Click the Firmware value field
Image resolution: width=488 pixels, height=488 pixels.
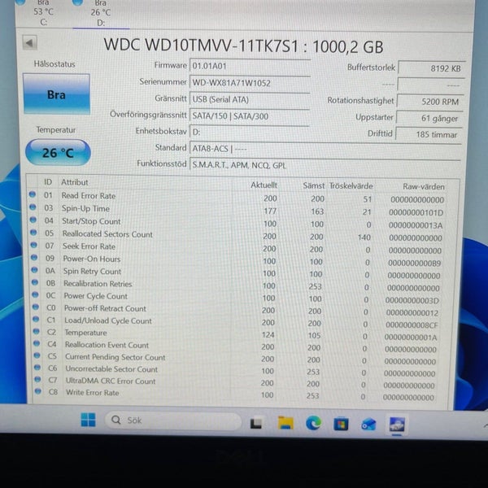(x=250, y=66)
